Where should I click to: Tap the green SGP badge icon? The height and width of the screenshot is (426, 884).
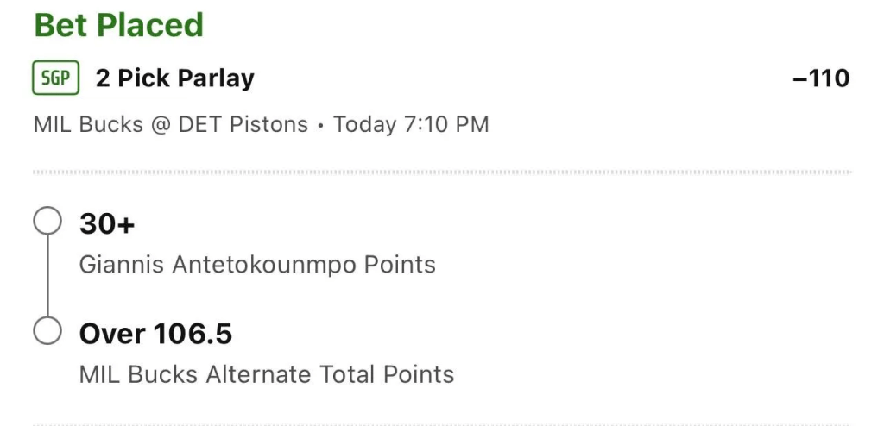56,78
